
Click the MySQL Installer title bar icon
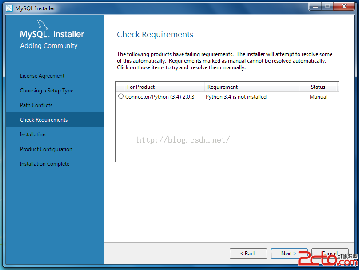coord(9,8)
